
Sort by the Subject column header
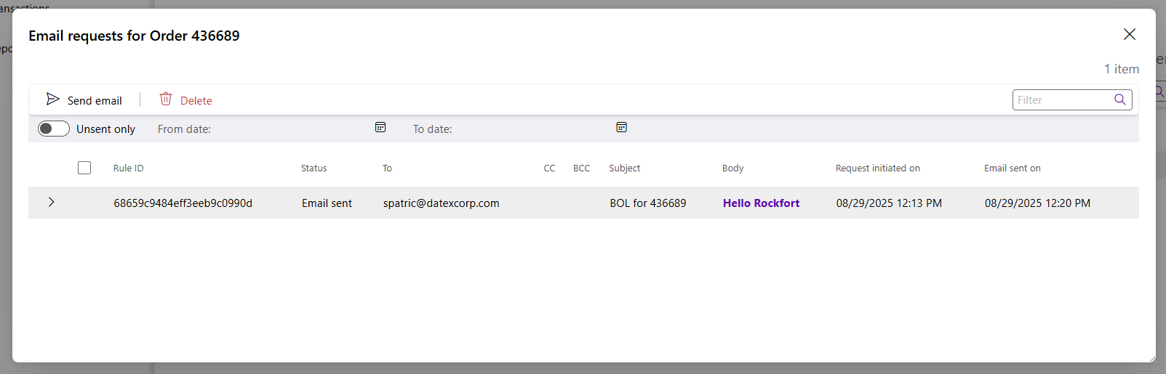pos(624,168)
